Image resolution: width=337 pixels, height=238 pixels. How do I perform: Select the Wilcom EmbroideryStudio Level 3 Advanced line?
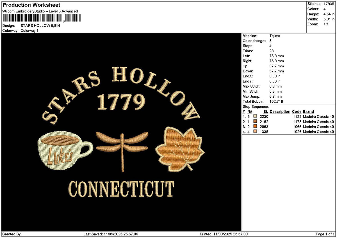(x=40, y=11)
